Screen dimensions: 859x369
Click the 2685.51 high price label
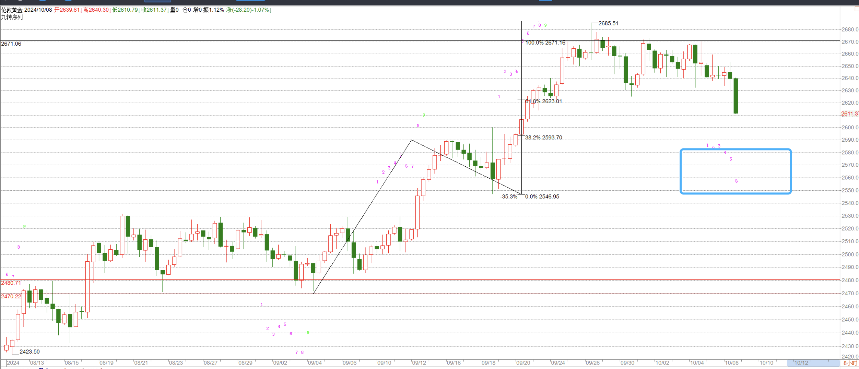point(608,23)
